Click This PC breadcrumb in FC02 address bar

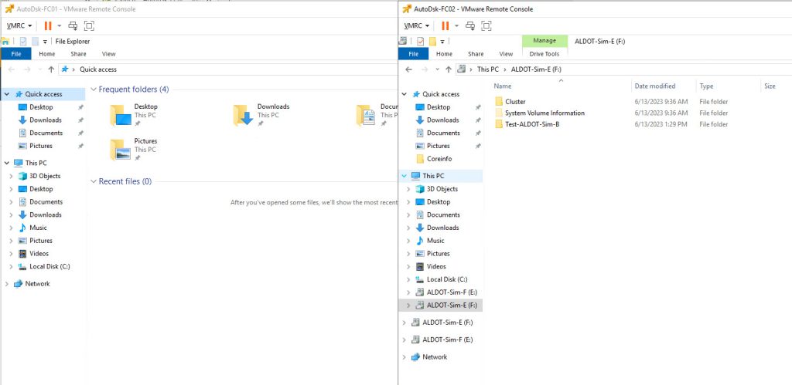coord(488,69)
